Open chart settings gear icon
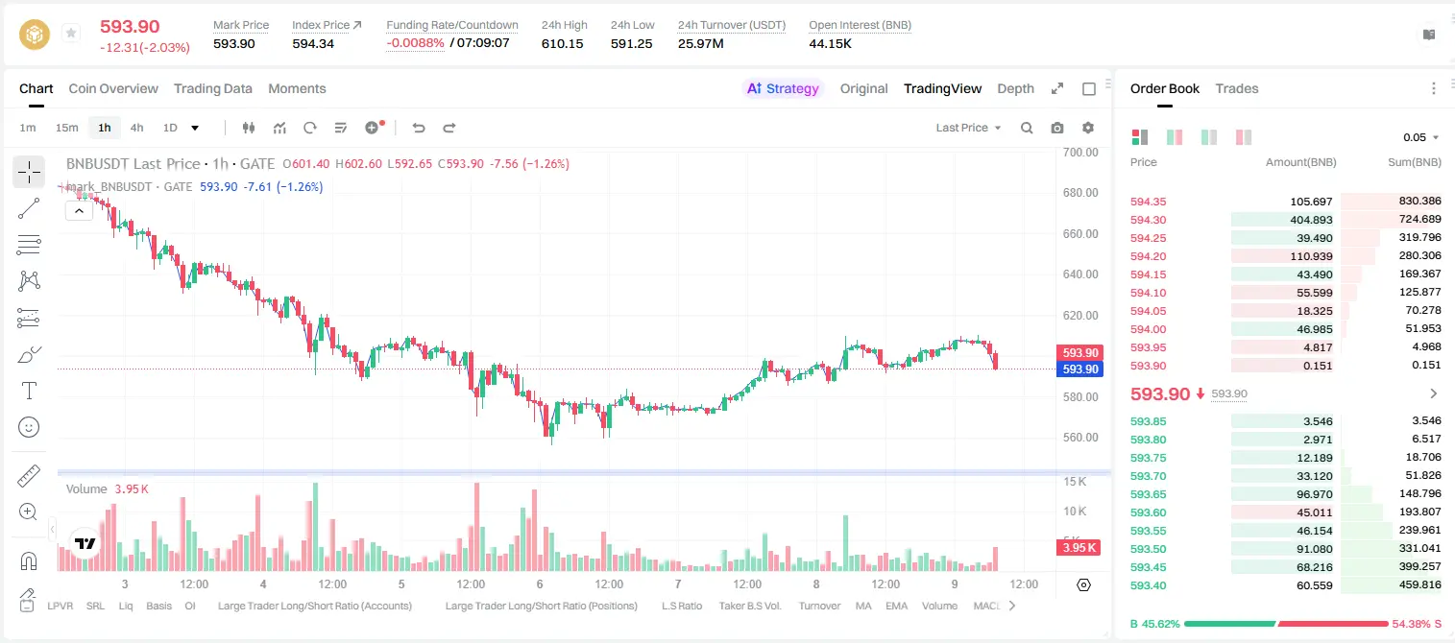Image resolution: width=1455 pixels, height=643 pixels. (1088, 128)
